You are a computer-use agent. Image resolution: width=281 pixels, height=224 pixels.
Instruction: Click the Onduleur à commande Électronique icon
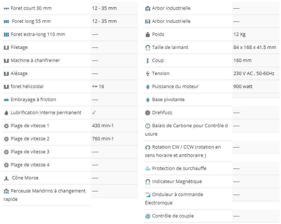tap(148, 195)
